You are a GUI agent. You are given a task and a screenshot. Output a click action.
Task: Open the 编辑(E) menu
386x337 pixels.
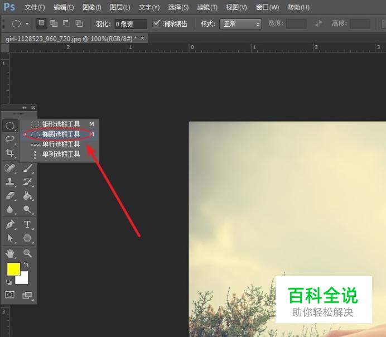click(64, 7)
